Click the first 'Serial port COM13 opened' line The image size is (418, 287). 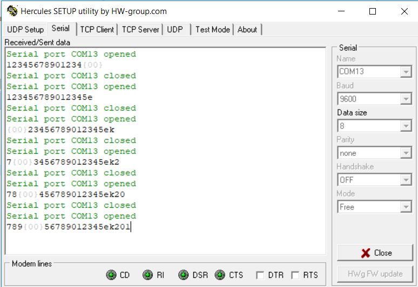click(71, 54)
